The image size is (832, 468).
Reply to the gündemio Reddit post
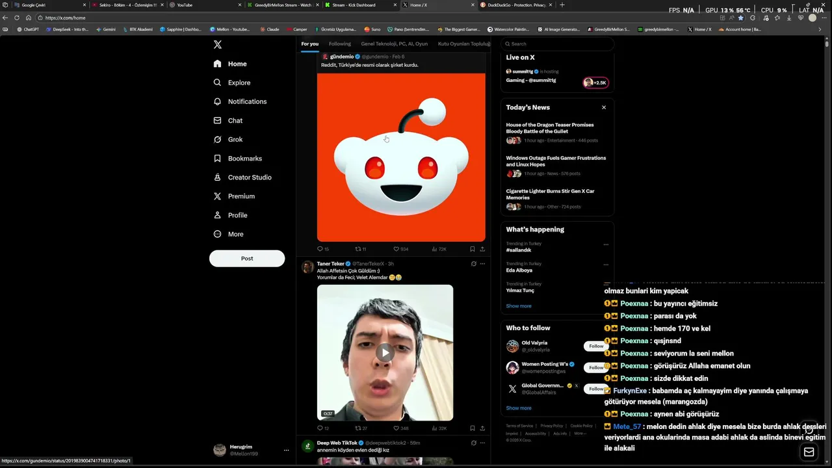pos(322,249)
